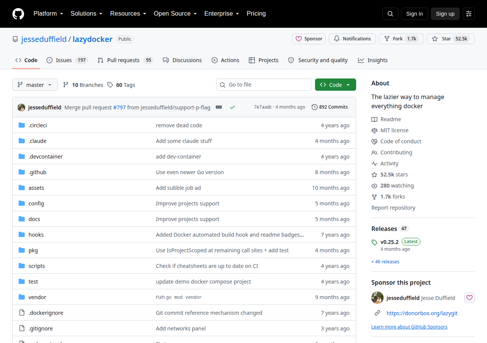Screen dimensions: 487x343
Task: Open pull request #797 link
Action: coord(119,107)
